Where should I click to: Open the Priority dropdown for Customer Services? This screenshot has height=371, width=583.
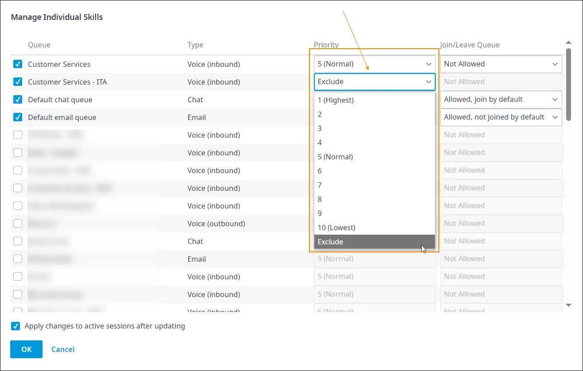375,64
